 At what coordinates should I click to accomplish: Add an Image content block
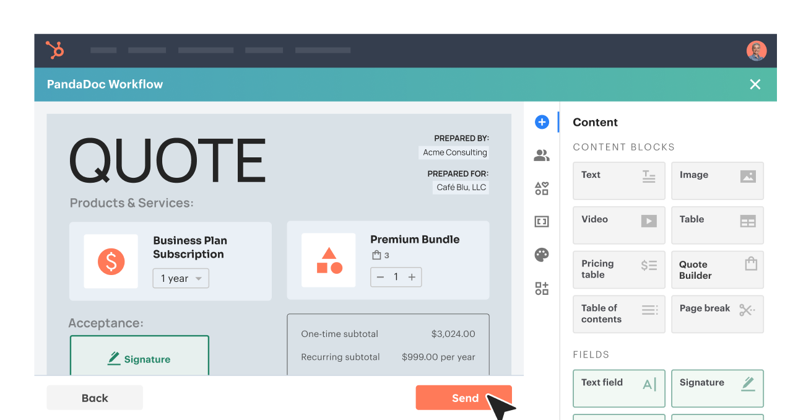tap(718, 181)
